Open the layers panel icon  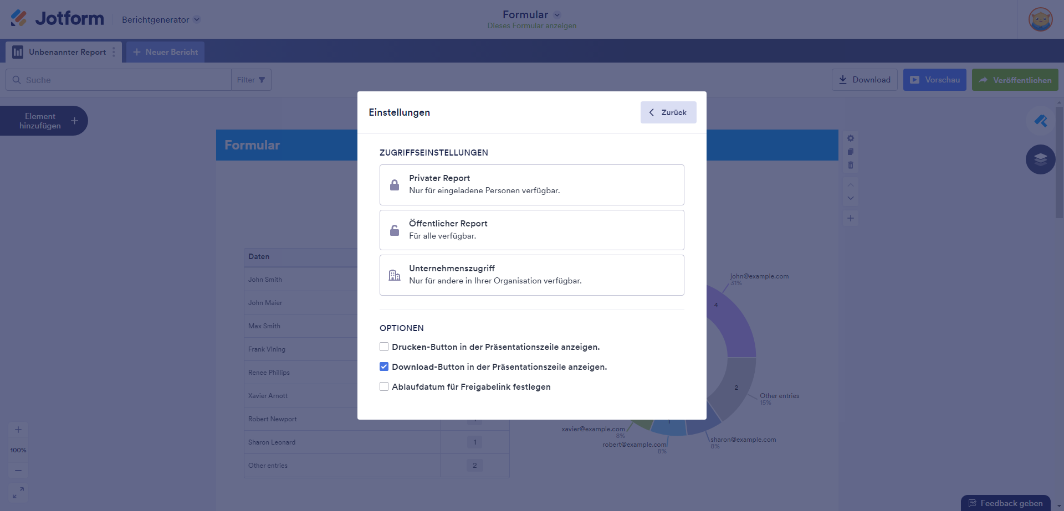click(x=1040, y=159)
